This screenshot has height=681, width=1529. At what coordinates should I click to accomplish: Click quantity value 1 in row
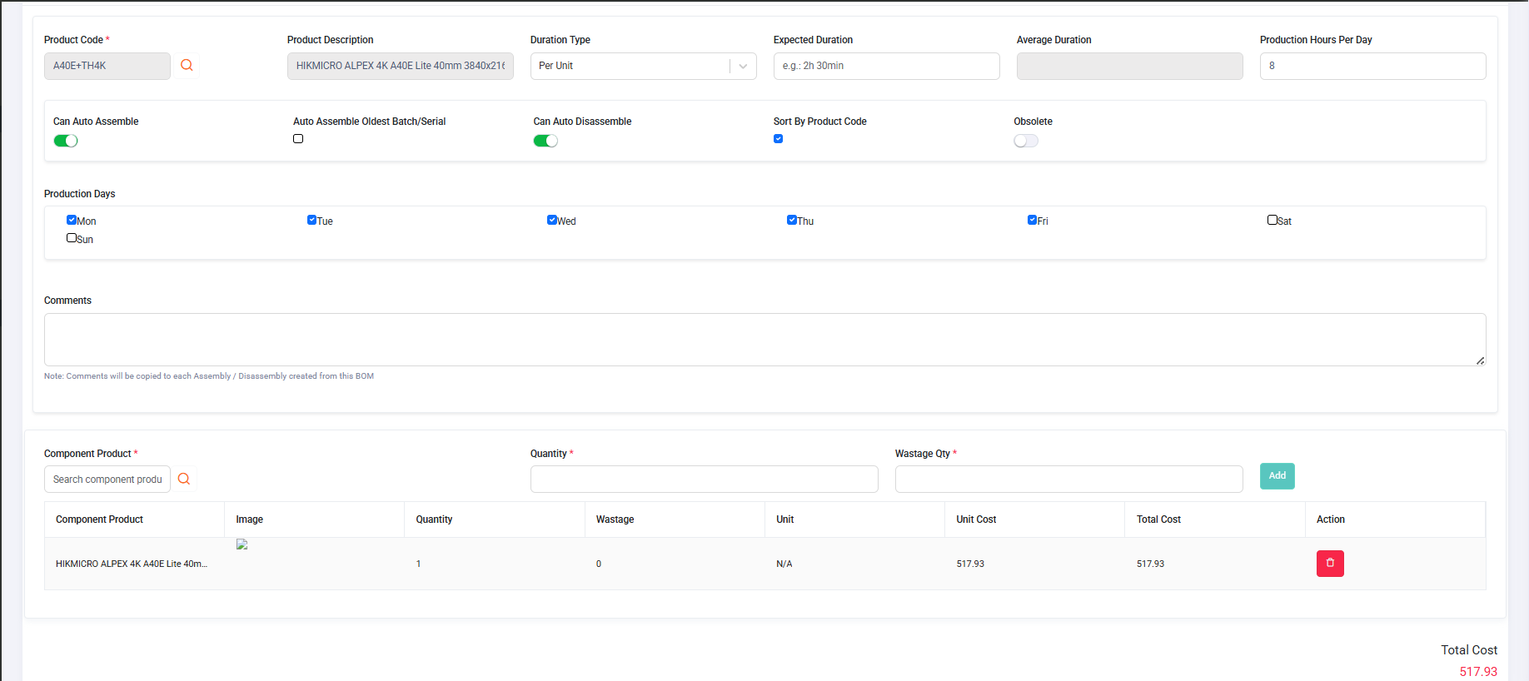418,564
